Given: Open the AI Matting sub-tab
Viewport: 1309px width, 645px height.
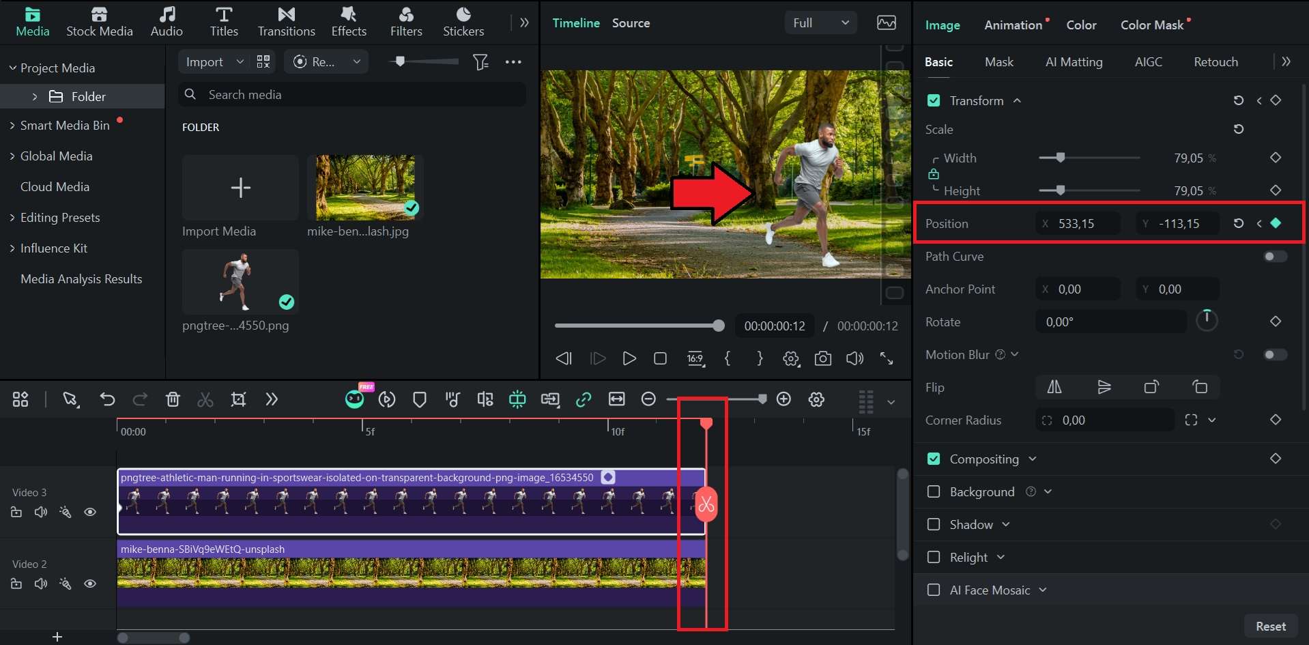Looking at the screenshot, I should point(1074,62).
